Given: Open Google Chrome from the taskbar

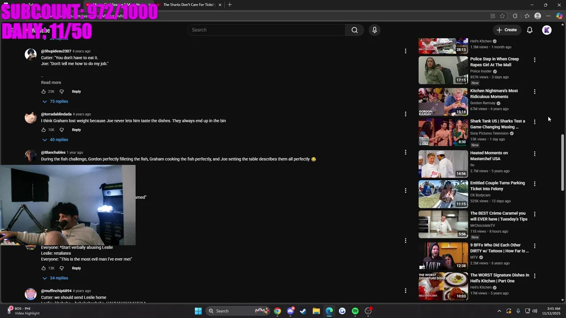Looking at the screenshot, I should [277, 311].
